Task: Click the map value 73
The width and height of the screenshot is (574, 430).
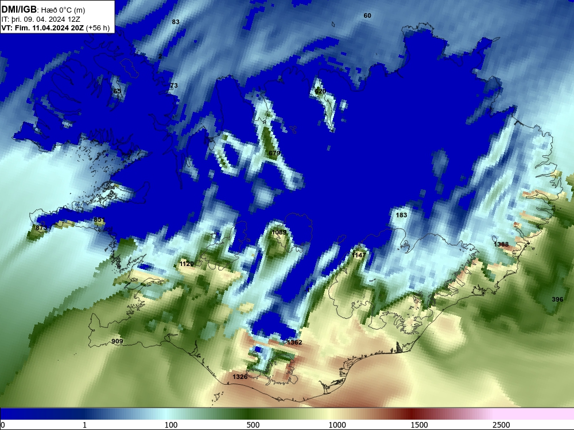Action: pyautogui.click(x=174, y=85)
